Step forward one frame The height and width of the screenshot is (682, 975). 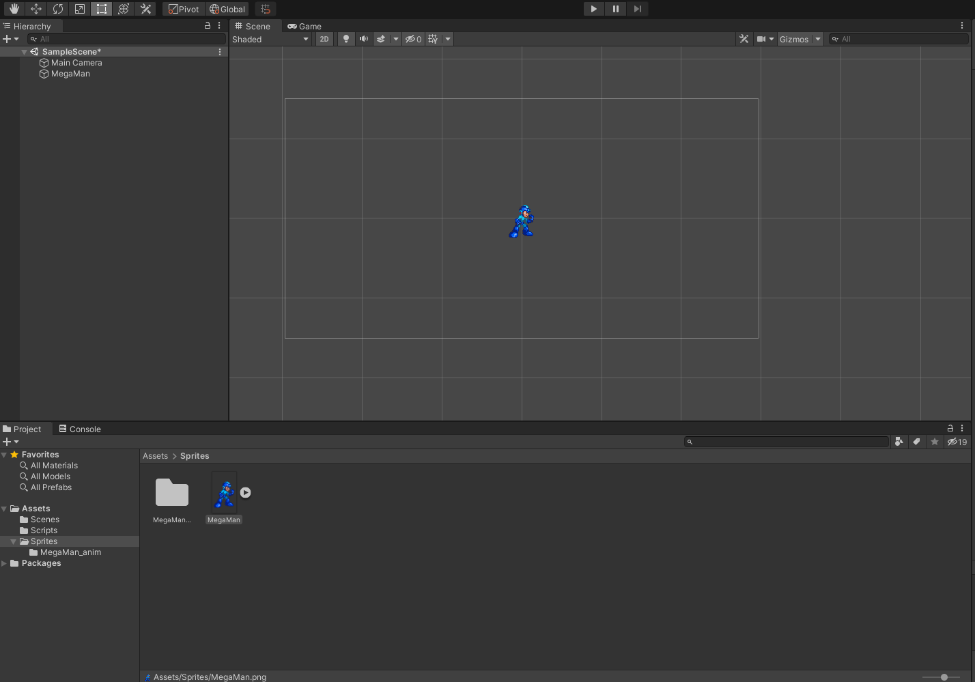pyautogui.click(x=638, y=9)
